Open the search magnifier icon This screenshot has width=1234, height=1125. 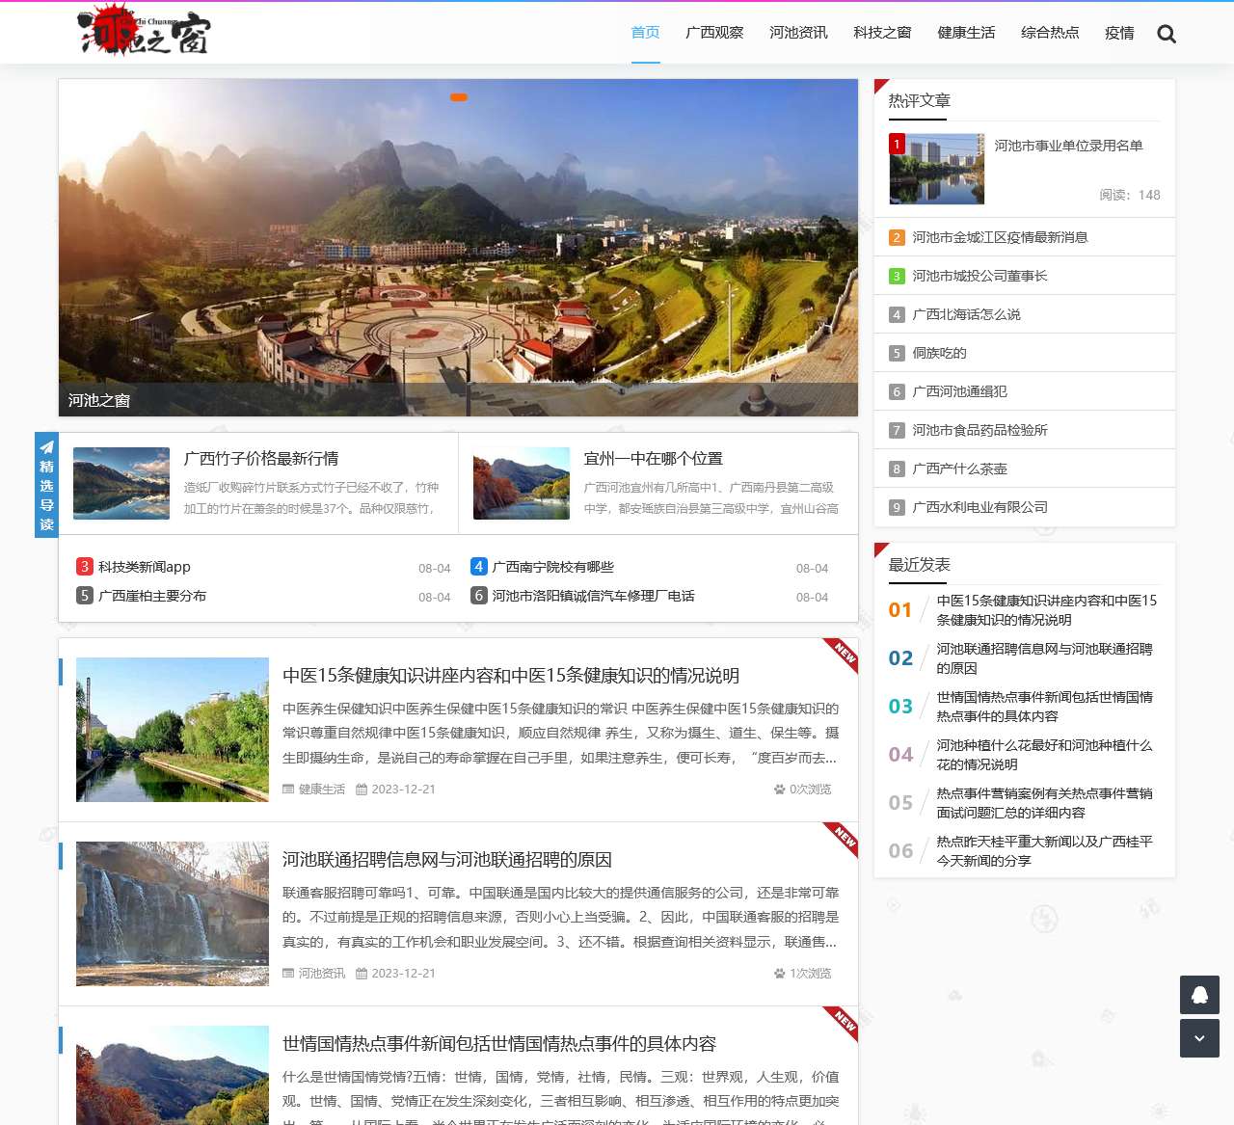(x=1167, y=34)
